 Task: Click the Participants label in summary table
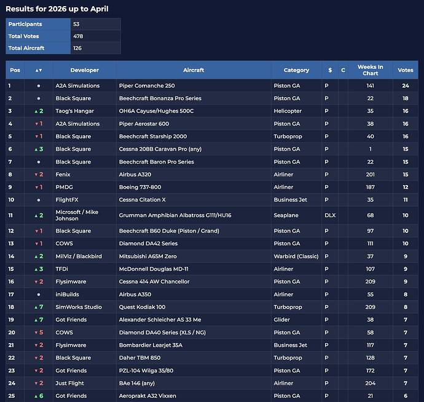pyautogui.click(x=25, y=24)
